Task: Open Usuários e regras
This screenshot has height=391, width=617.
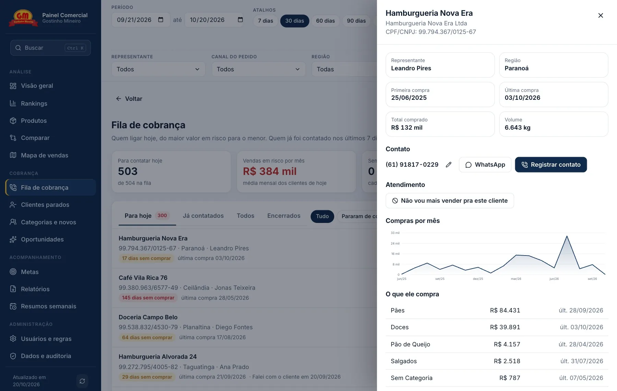Action: [x=50, y=339]
